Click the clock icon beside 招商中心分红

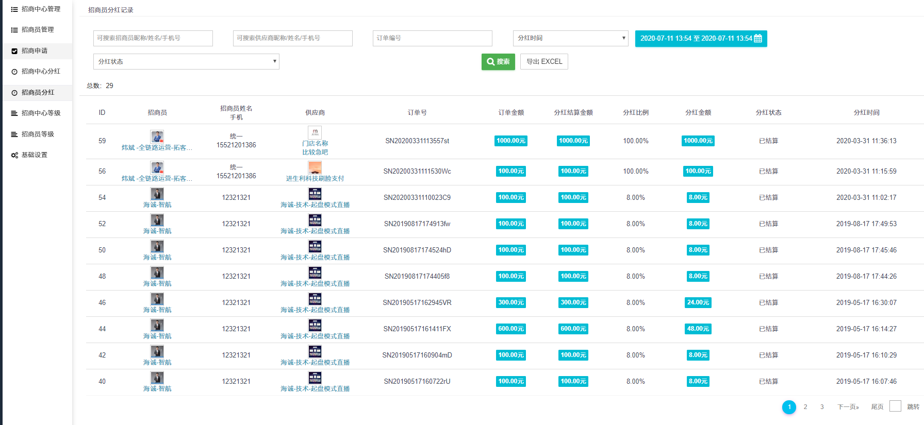coord(14,72)
